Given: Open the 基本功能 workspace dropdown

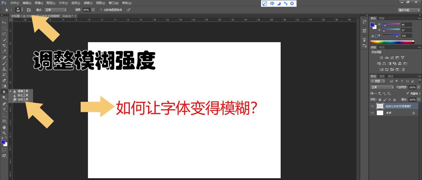Looking at the screenshot, I should 409,10.
